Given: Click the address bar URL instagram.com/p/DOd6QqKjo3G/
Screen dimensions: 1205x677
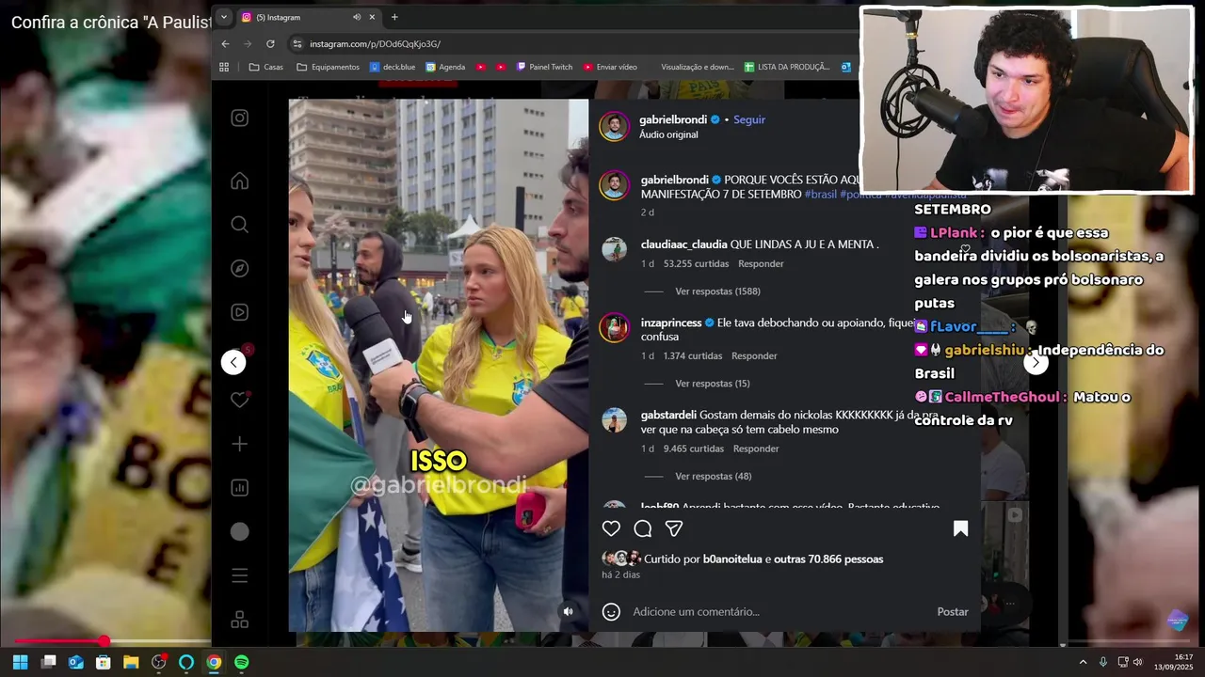Looking at the screenshot, I should point(375,44).
